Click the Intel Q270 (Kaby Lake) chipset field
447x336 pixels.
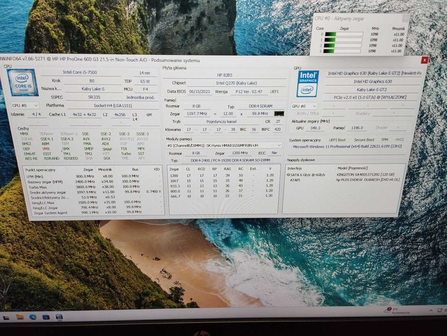(x=236, y=83)
